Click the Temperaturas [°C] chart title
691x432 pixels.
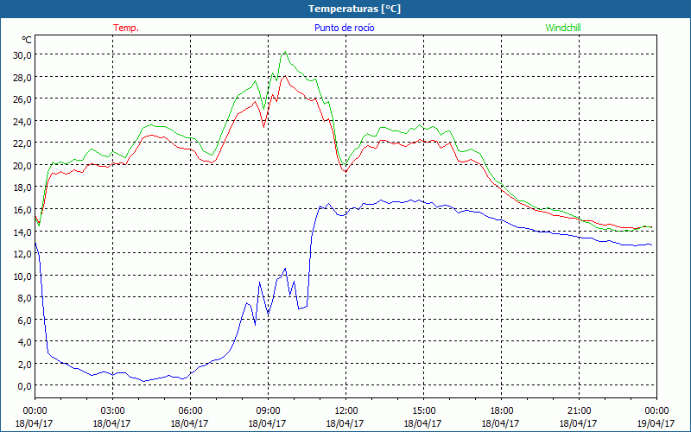click(x=354, y=9)
